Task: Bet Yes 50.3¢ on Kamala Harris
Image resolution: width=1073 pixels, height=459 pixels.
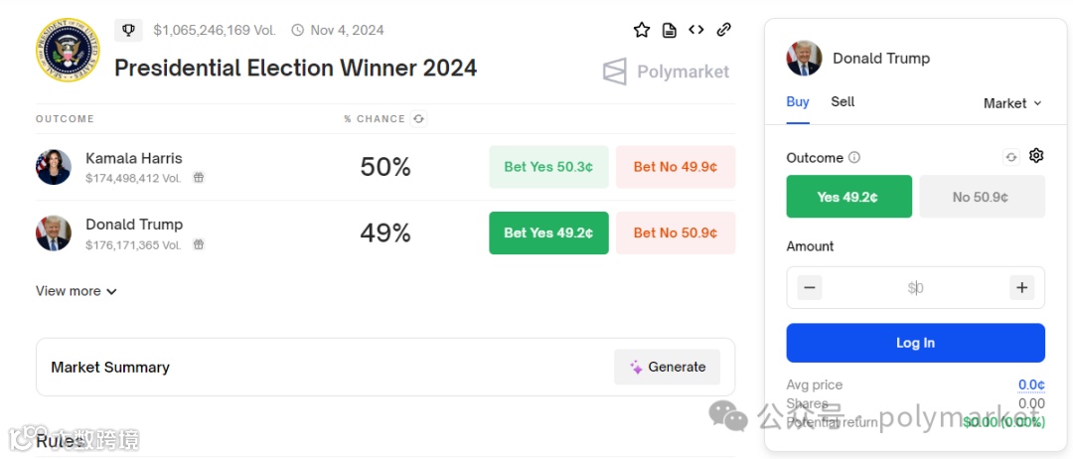Action: (548, 167)
